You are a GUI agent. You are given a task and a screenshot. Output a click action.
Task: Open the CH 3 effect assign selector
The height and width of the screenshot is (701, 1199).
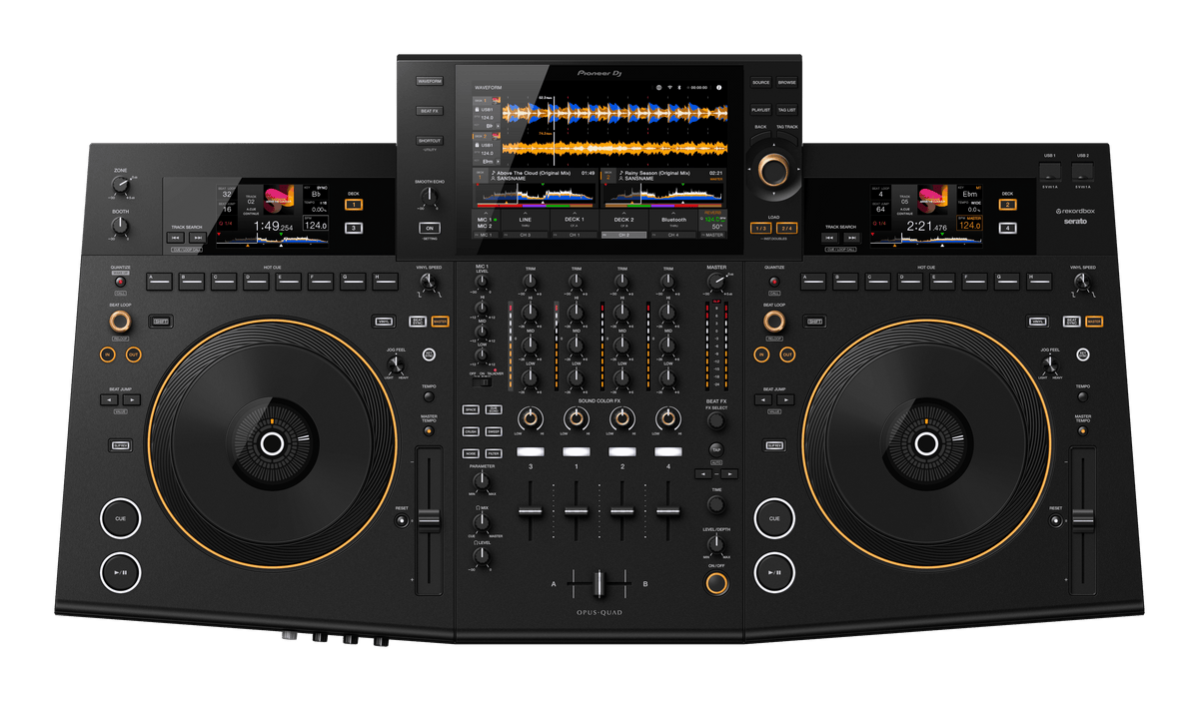coord(525,235)
